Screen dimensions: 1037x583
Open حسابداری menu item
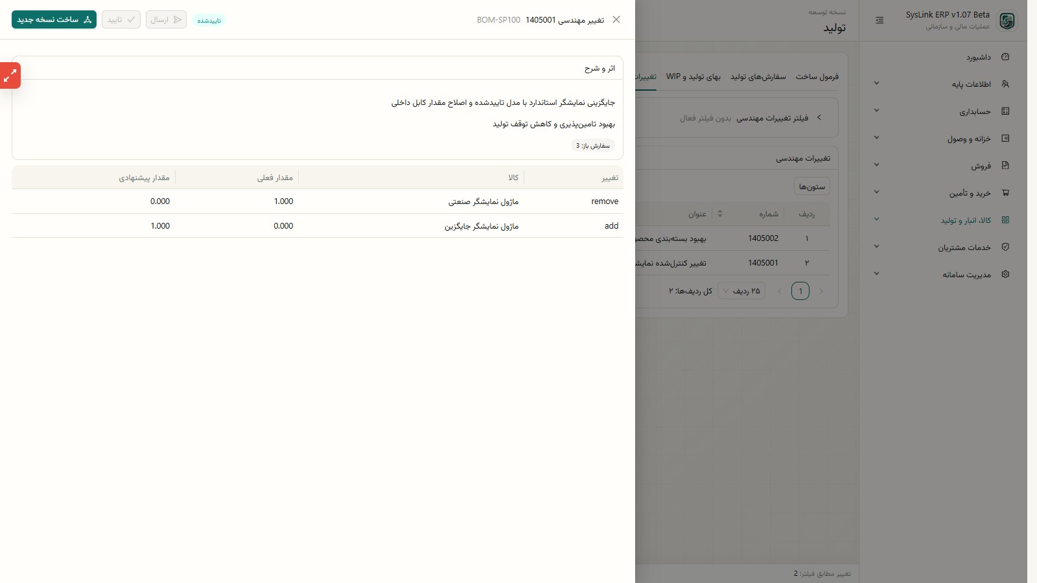(975, 111)
